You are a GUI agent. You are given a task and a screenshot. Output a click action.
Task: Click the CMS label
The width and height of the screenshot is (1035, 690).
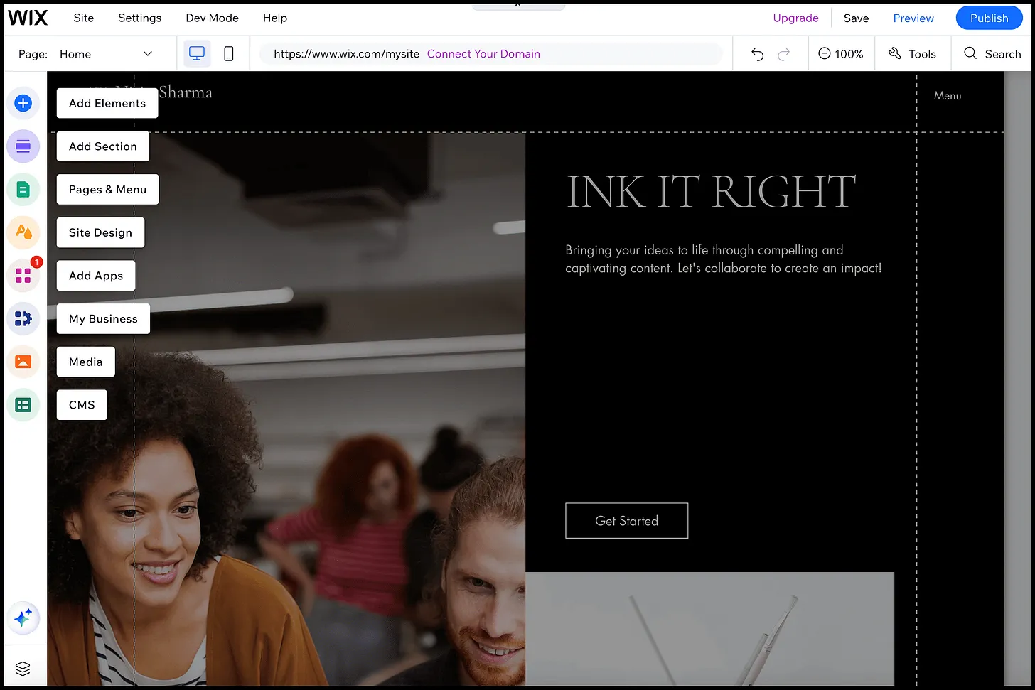[x=82, y=405]
